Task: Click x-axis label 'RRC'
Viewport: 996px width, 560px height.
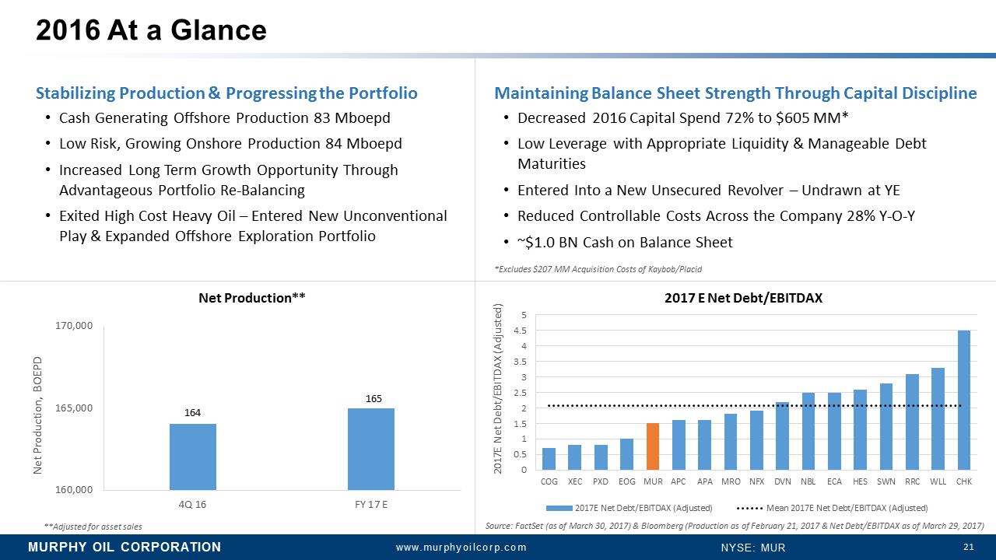Action: click(913, 482)
